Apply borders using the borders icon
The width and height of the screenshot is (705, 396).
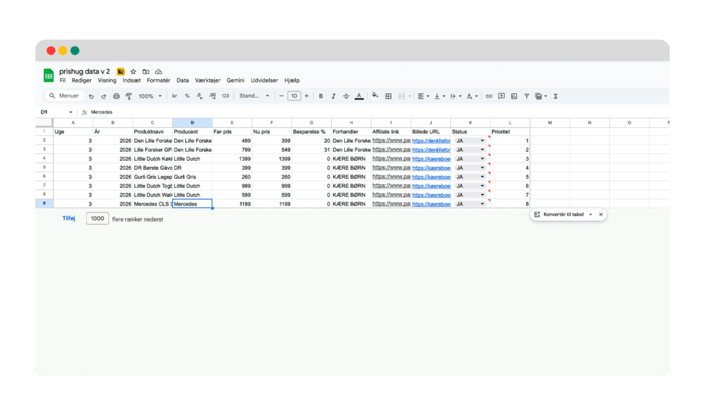coord(389,96)
